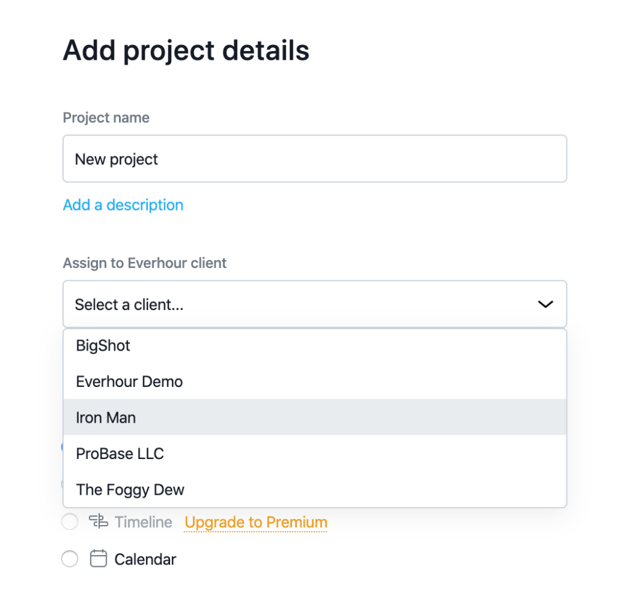Select the highlighted 'Iron Man' client
631x602 pixels.
pyautogui.click(x=106, y=417)
